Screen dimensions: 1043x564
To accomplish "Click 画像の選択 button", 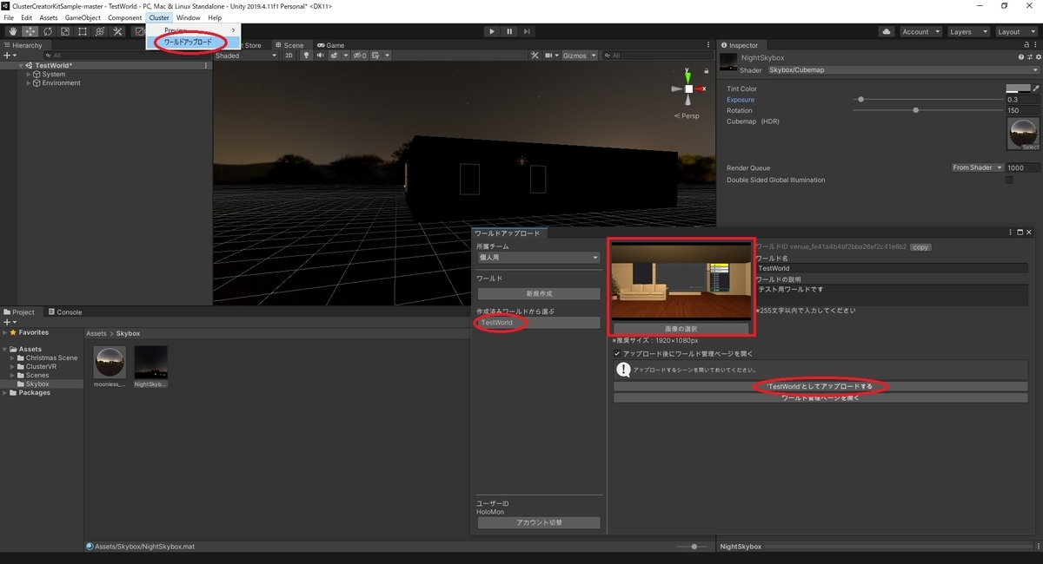I will [x=681, y=329].
